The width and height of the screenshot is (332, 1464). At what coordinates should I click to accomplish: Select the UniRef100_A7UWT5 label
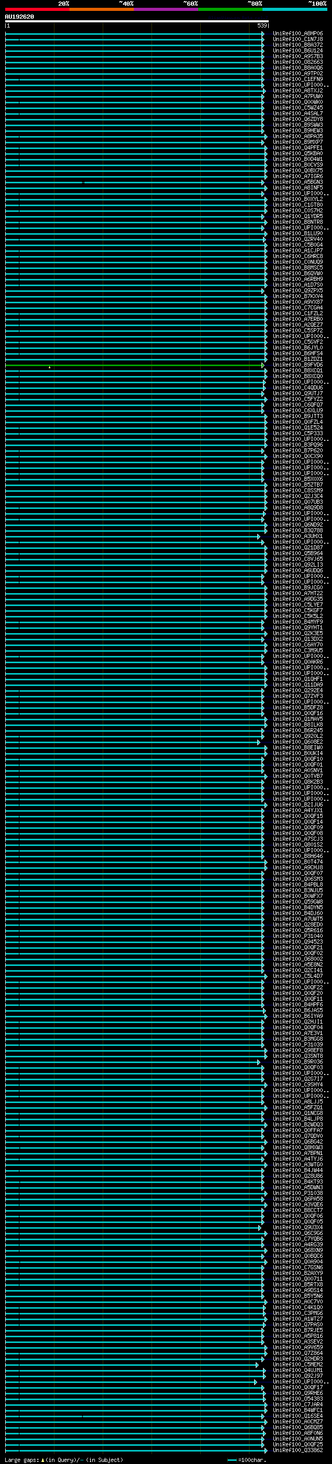click(x=298, y=919)
